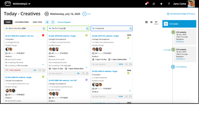Click the add-new plus icon in top bar
Screen dimensions: 199x115
(161, 4)
